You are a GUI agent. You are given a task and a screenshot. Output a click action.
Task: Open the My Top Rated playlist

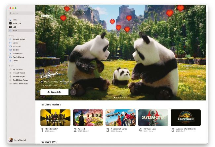click(x=18, y=69)
